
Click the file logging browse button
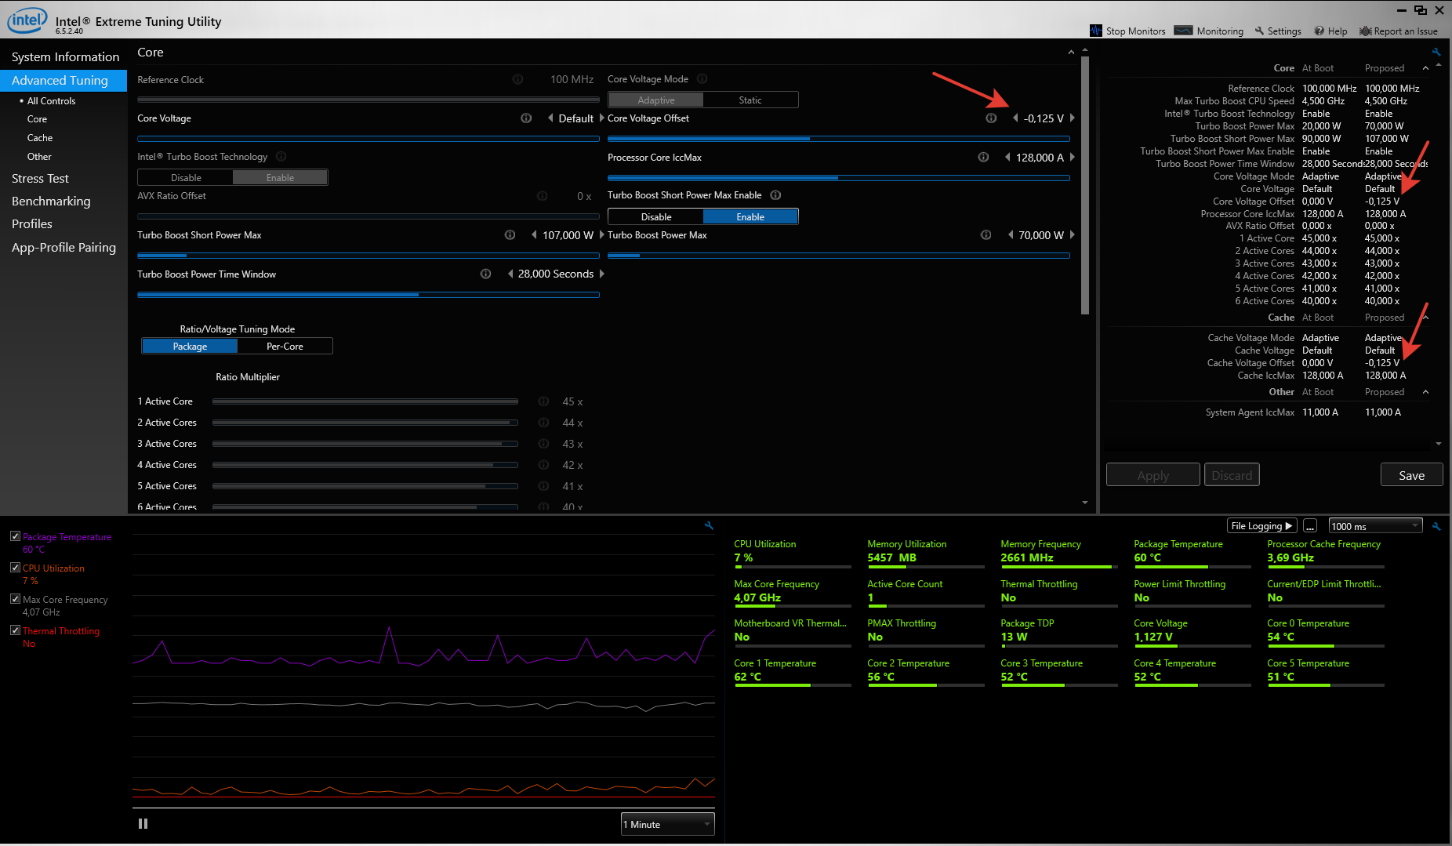pyautogui.click(x=1310, y=526)
